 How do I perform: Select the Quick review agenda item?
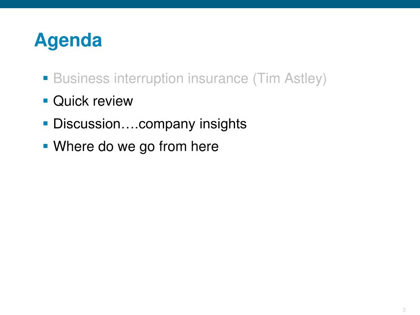coord(93,101)
